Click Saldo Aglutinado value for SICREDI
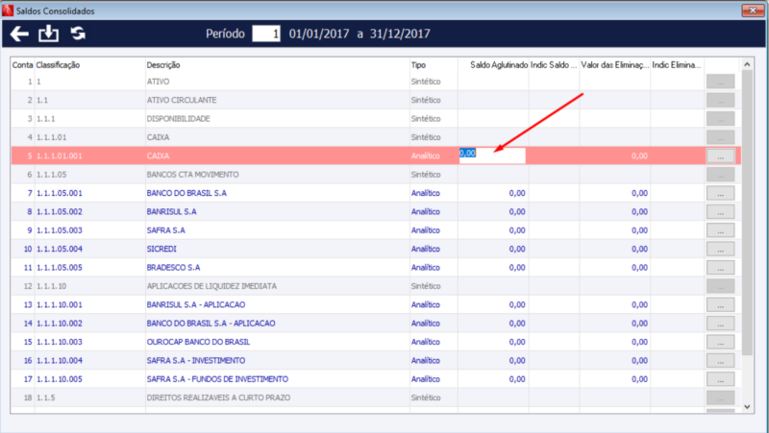The width and height of the screenshot is (769, 433). 517,249
